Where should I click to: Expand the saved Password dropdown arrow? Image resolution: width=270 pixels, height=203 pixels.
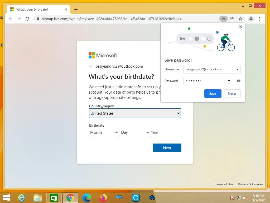click(229, 81)
